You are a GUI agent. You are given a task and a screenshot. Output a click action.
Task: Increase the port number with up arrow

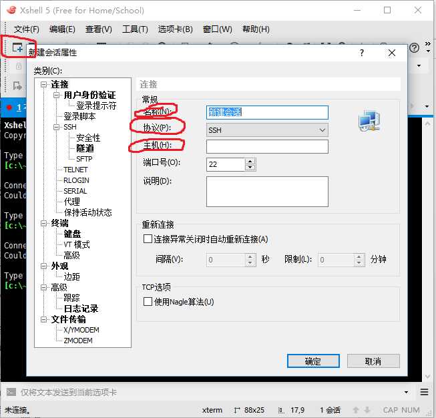(x=250, y=161)
